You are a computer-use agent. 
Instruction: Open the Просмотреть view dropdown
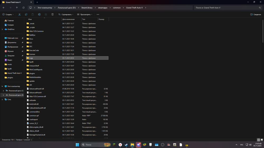[85, 14]
